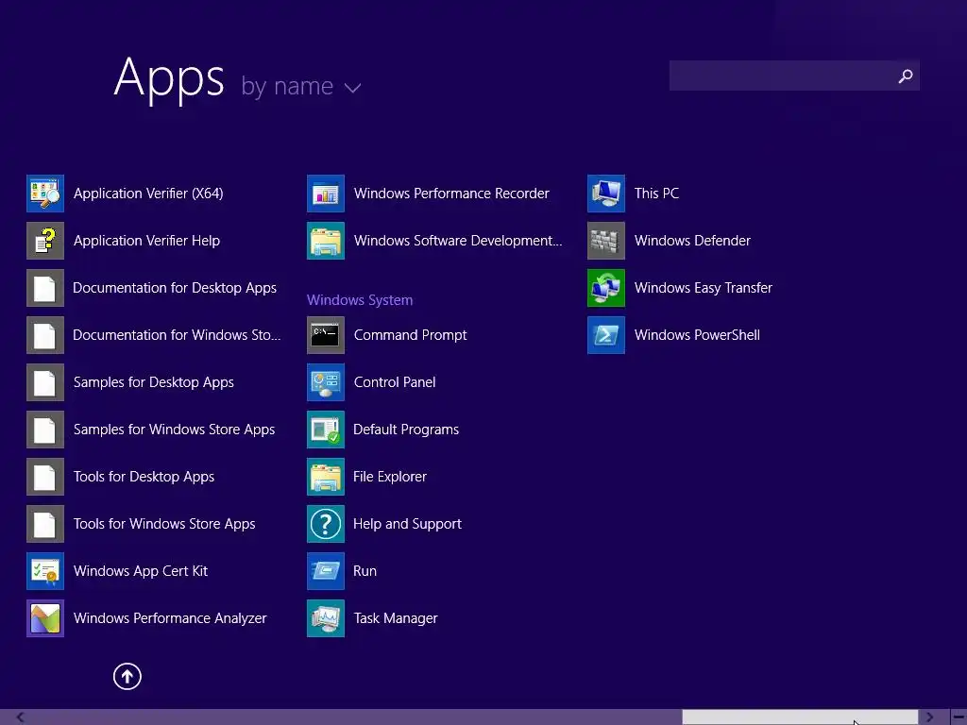Click the "Help and Support" label
The image size is (967, 725).
[407, 524]
